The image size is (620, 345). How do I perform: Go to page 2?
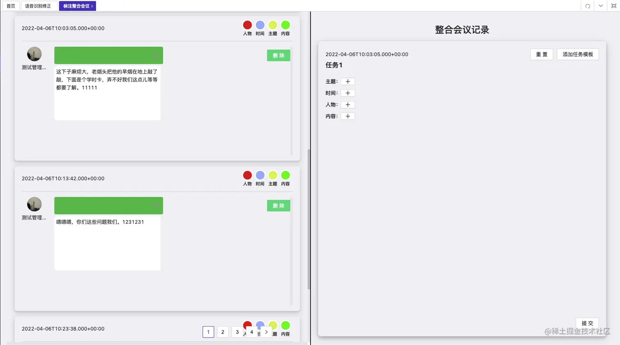[223, 332]
